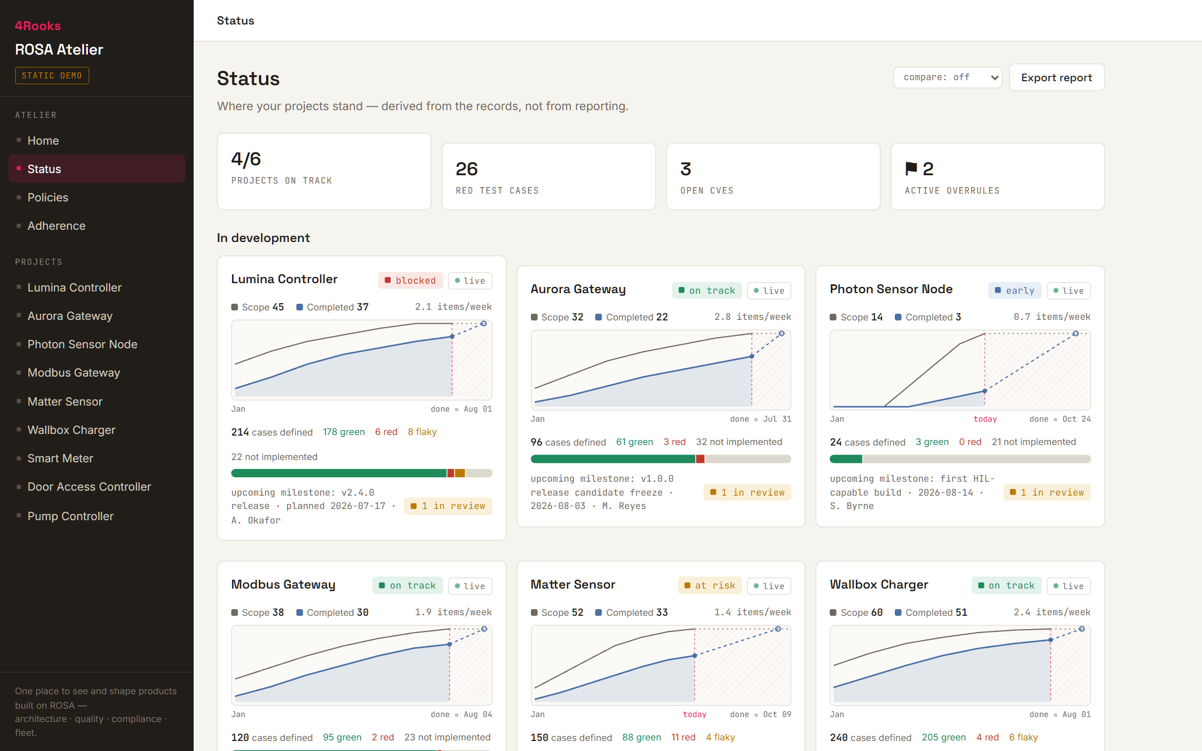Go to Home in the sidebar

97,140
